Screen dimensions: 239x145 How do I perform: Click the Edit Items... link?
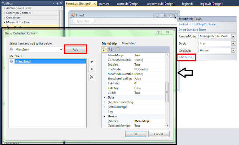[x=186, y=57]
